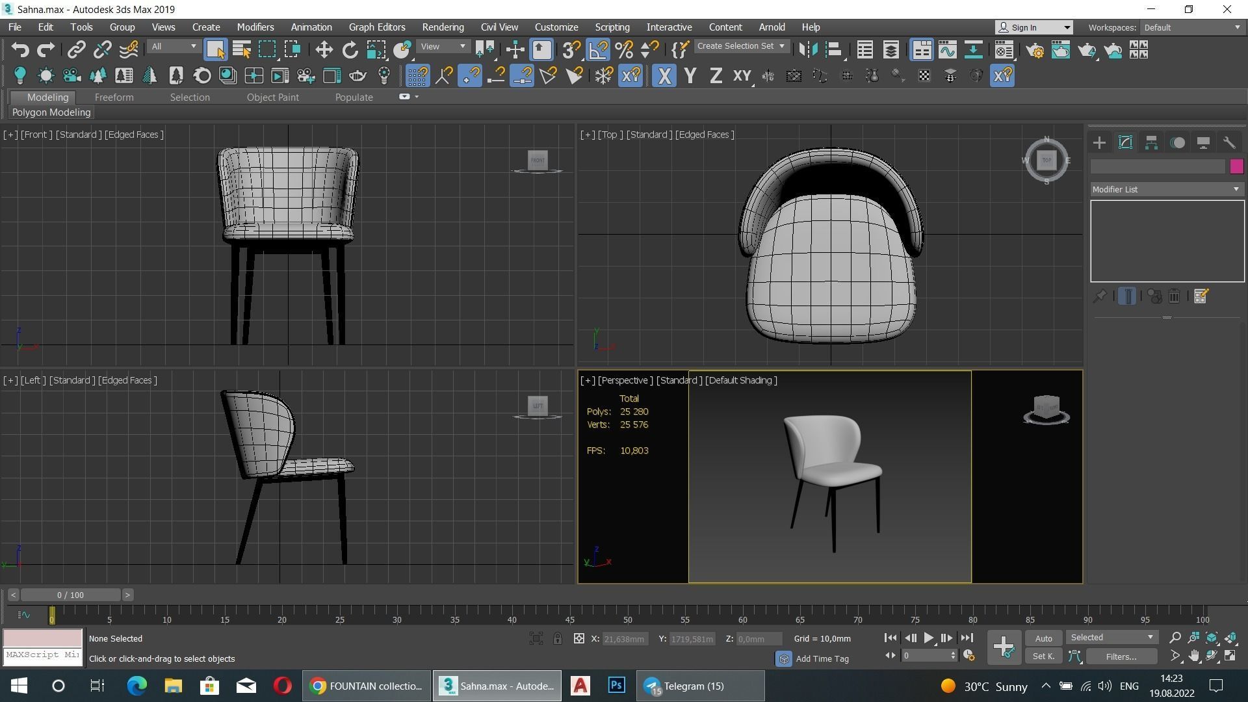The width and height of the screenshot is (1248, 702).
Task: Open the Render Setup teapot icon
Action: [x=1035, y=50]
